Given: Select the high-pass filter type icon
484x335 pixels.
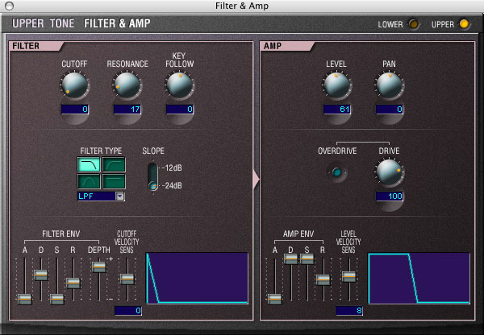Looking at the screenshot, I should (114, 166).
